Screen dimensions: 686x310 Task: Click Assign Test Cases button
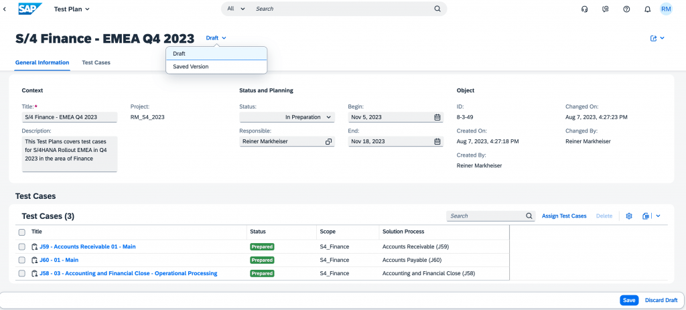(x=564, y=216)
